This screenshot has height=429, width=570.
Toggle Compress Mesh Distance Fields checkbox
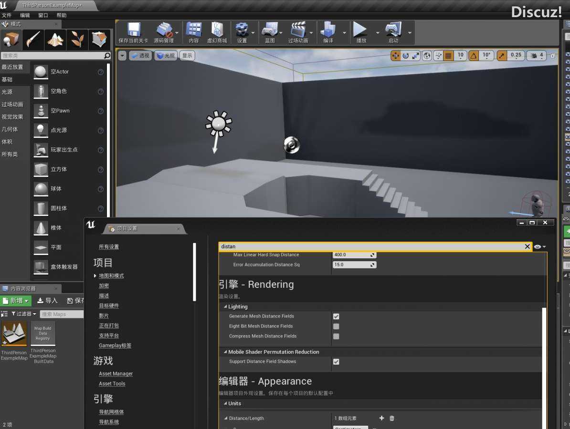coord(336,337)
